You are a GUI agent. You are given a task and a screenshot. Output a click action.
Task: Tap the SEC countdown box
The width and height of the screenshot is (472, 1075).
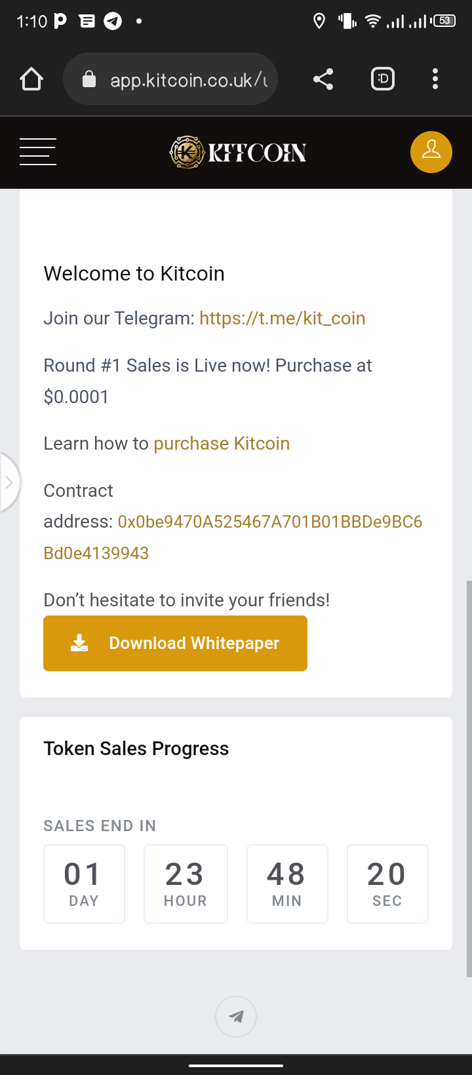click(387, 884)
